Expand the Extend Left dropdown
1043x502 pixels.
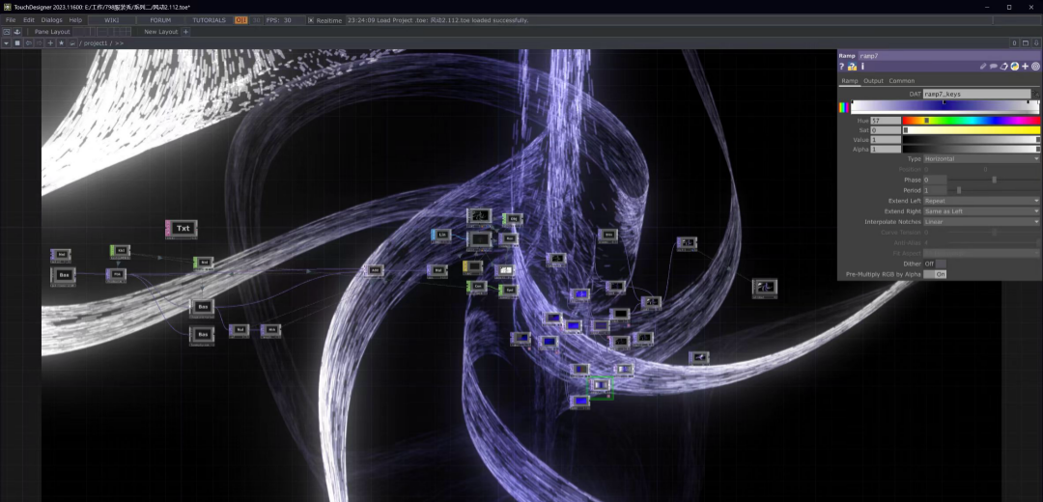click(x=981, y=201)
